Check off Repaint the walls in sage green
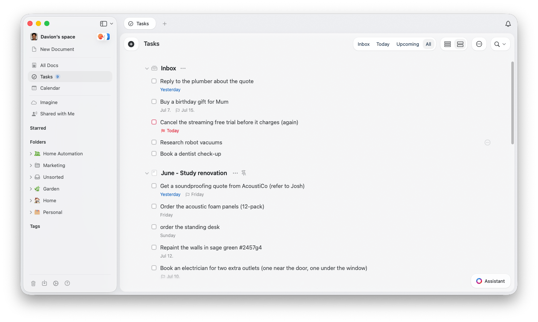This screenshot has width=538, height=322. [x=154, y=247]
